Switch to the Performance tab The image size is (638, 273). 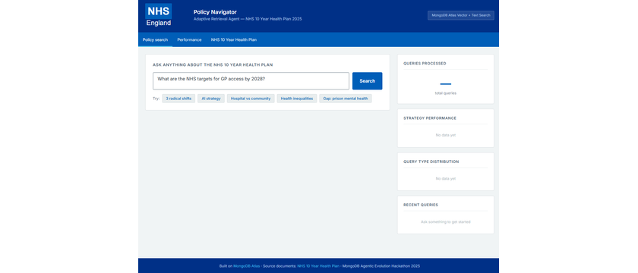[189, 39]
